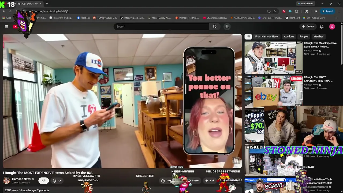This screenshot has width=343, height=193.
Task: Click the Paused profile button
Action: (x=327, y=11)
